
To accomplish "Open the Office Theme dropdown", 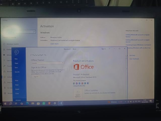I will (x=48, y=63).
